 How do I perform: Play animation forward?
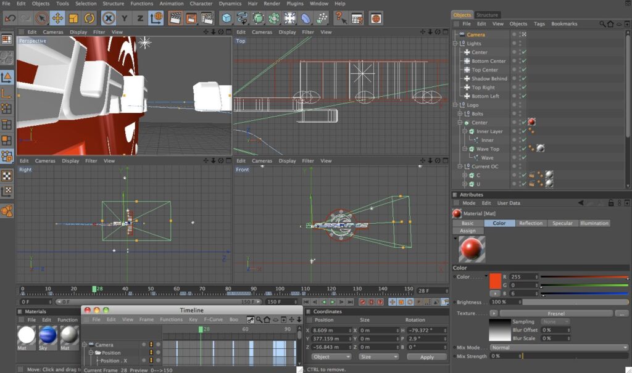333,301
